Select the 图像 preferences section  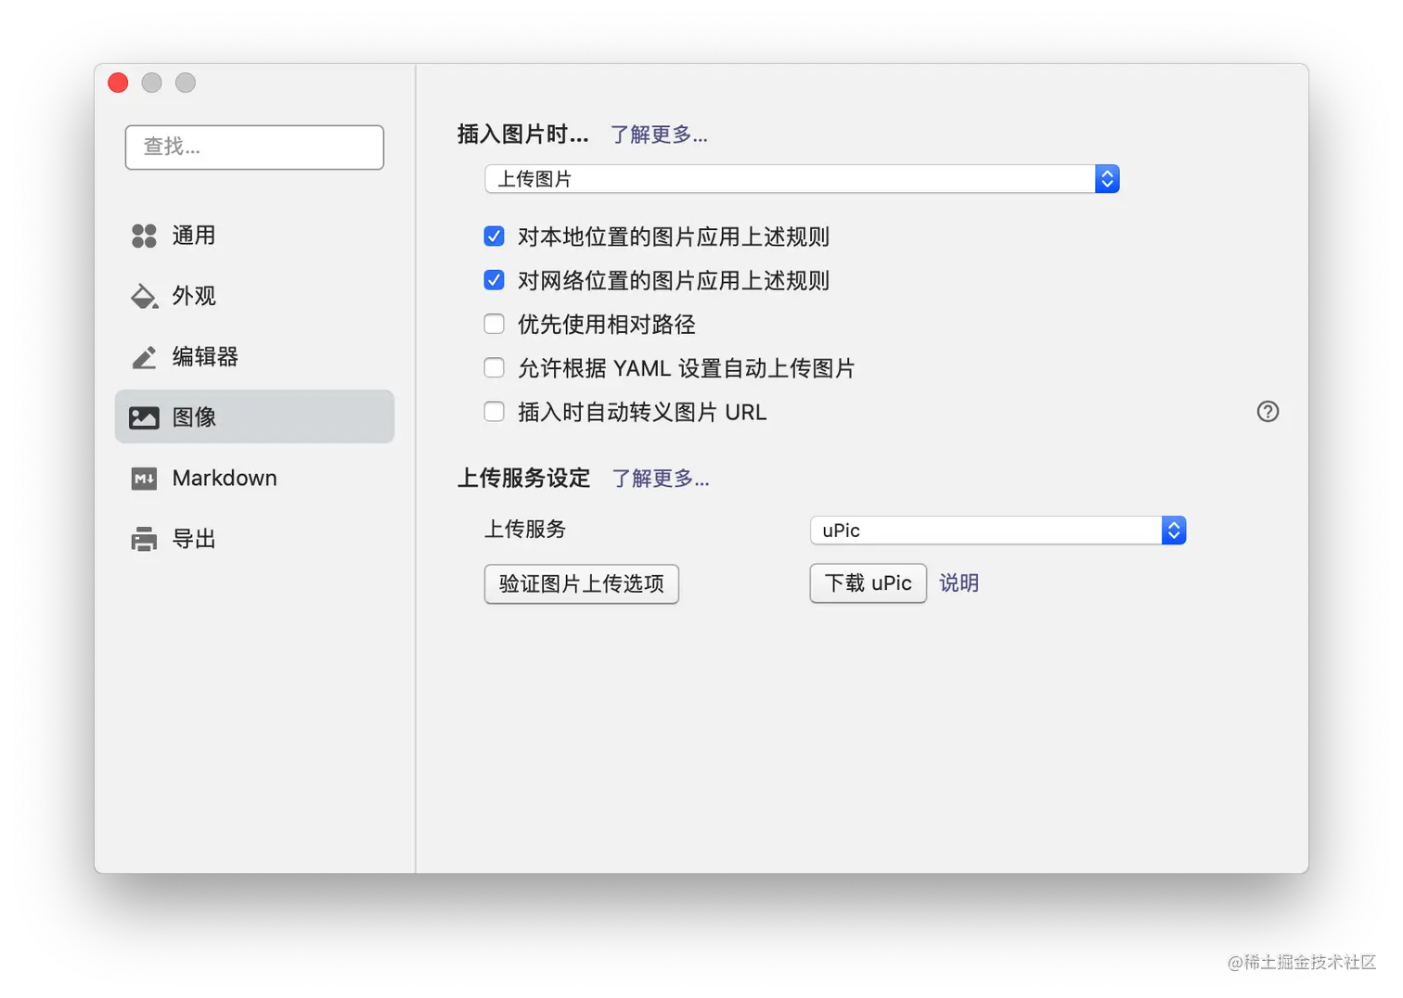click(x=254, y=416)
